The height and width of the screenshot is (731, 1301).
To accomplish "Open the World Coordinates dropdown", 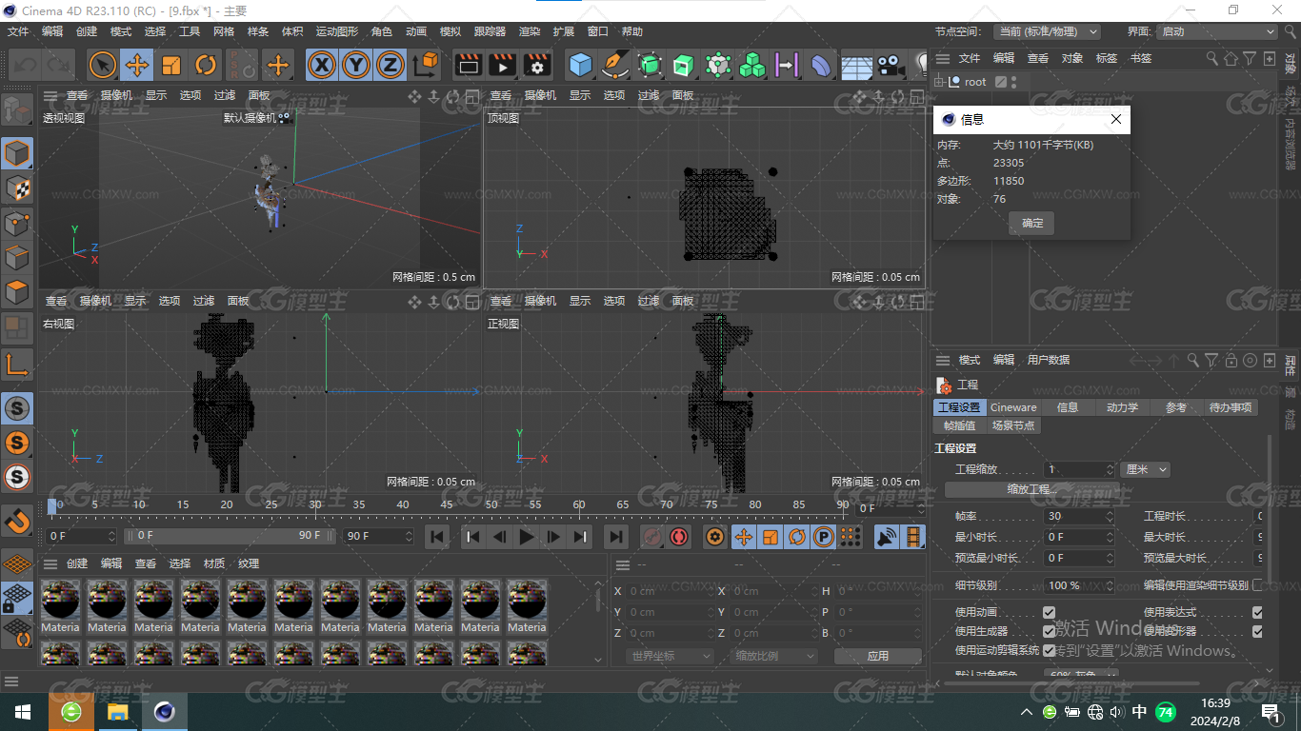I will pyautogui.click(x=671, y=656).
